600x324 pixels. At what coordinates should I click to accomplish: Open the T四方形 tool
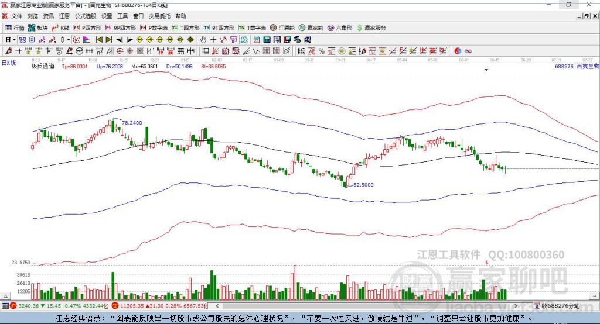(x=186, y=28)
